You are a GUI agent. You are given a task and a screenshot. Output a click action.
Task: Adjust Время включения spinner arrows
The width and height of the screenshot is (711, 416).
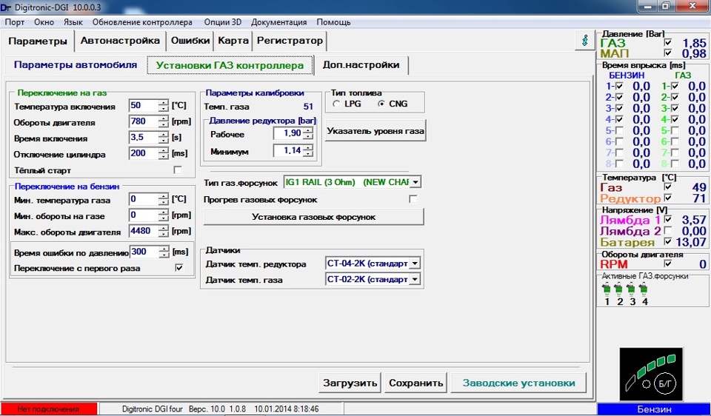point(163,137)
